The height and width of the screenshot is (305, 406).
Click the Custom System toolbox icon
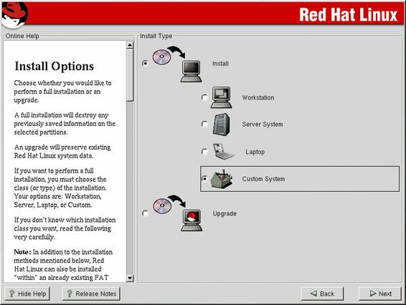point(222,179)
